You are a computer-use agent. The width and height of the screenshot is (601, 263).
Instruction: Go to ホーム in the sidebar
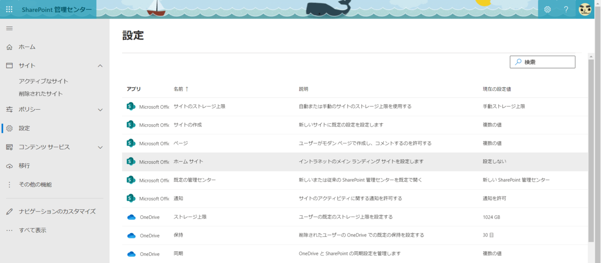27,47
